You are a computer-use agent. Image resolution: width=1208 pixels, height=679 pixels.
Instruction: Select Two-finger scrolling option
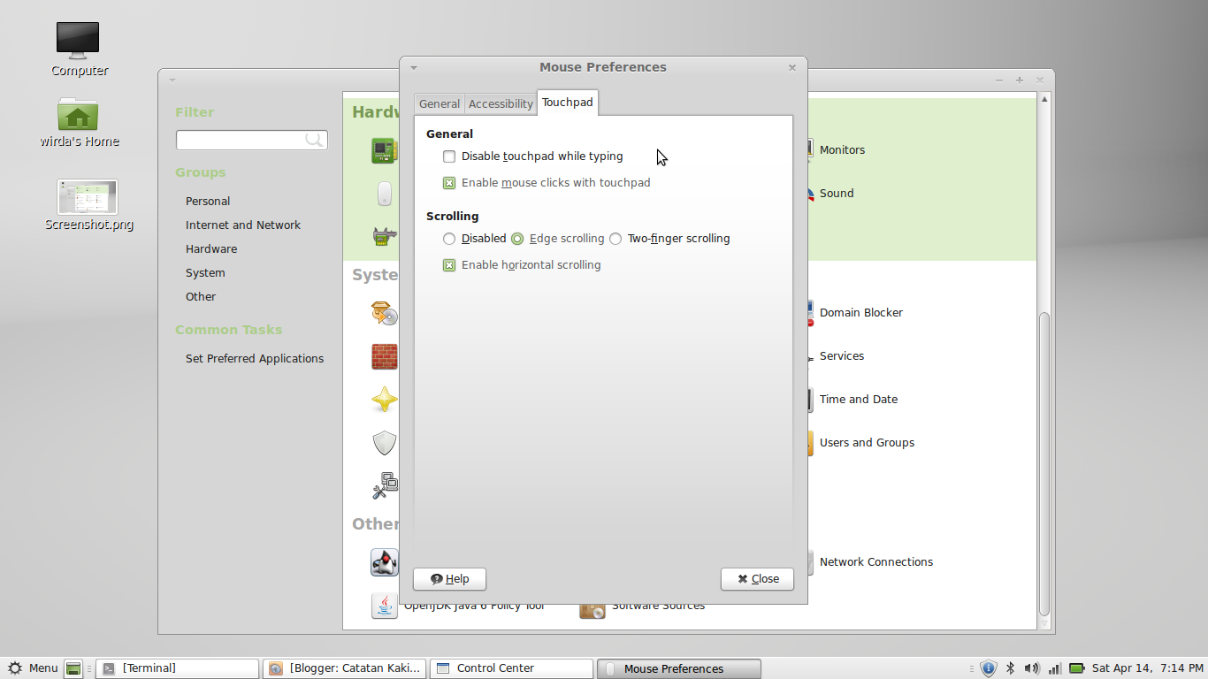[615, 238]
